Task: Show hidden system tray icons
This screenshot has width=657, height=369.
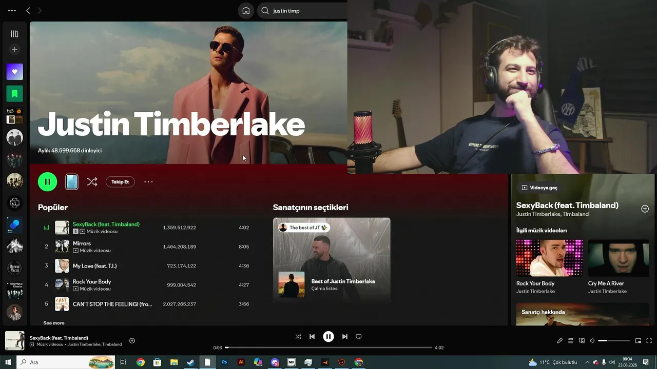Action: pos(587,362)
